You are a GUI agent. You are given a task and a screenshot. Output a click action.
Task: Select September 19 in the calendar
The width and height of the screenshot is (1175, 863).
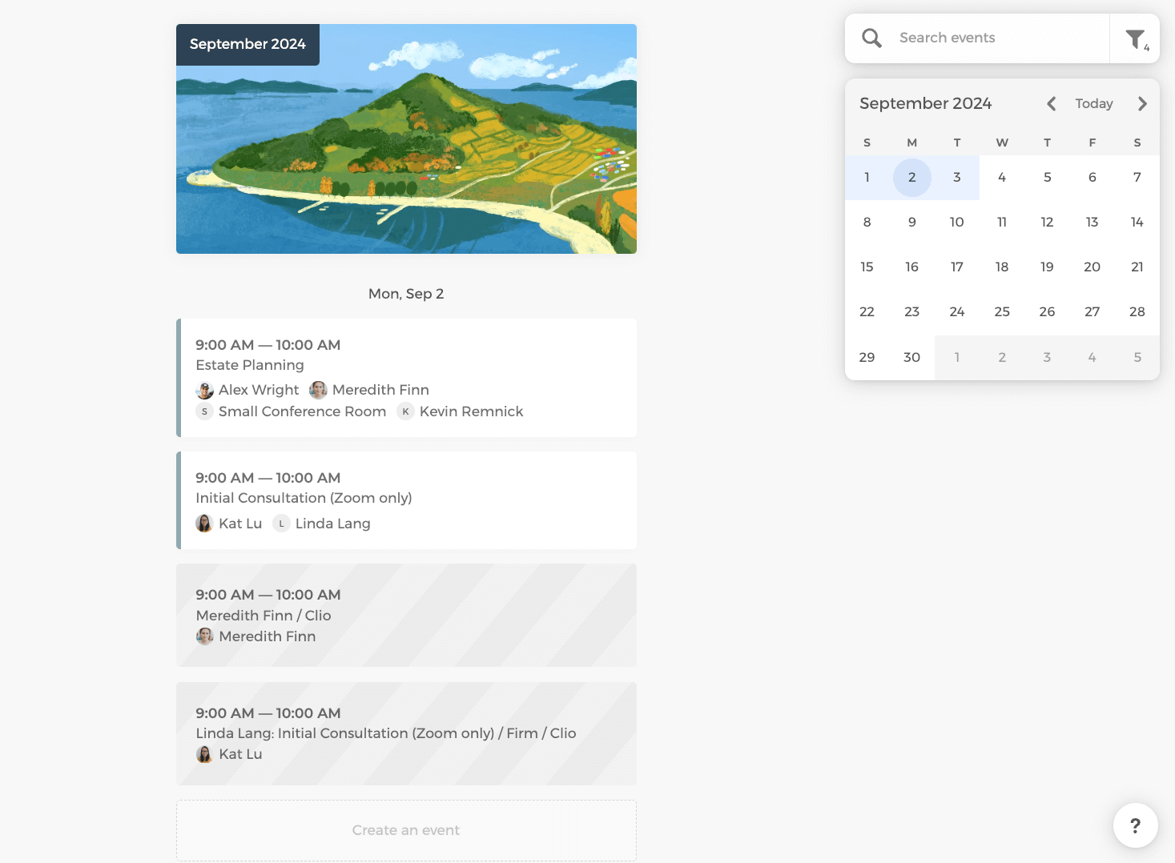pos(1047,267)
